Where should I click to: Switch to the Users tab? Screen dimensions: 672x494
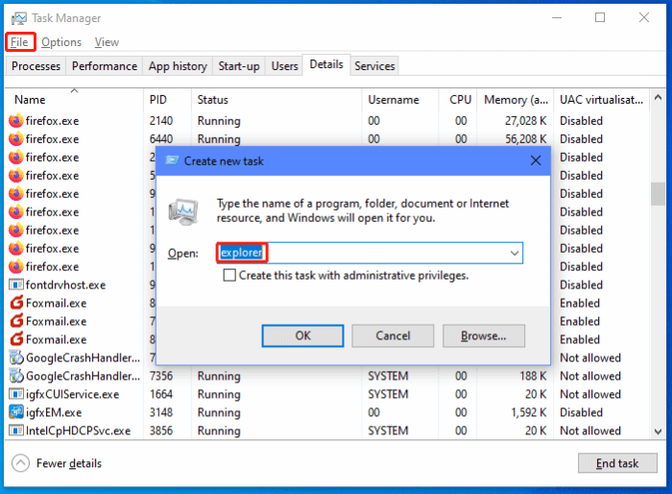pos(284,66)
